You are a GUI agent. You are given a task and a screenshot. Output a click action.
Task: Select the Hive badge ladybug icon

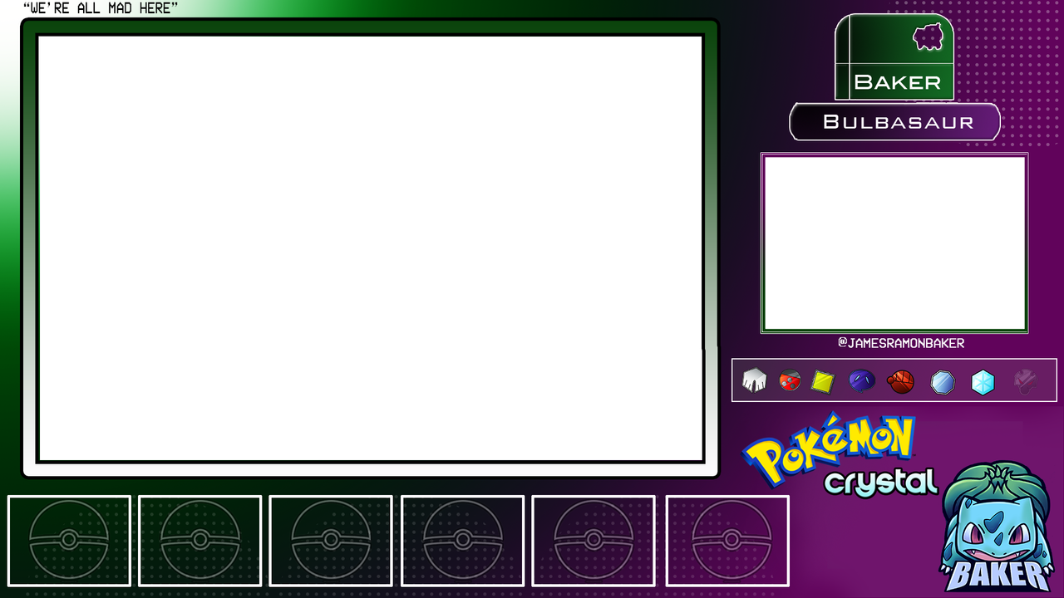pos(790,381)
